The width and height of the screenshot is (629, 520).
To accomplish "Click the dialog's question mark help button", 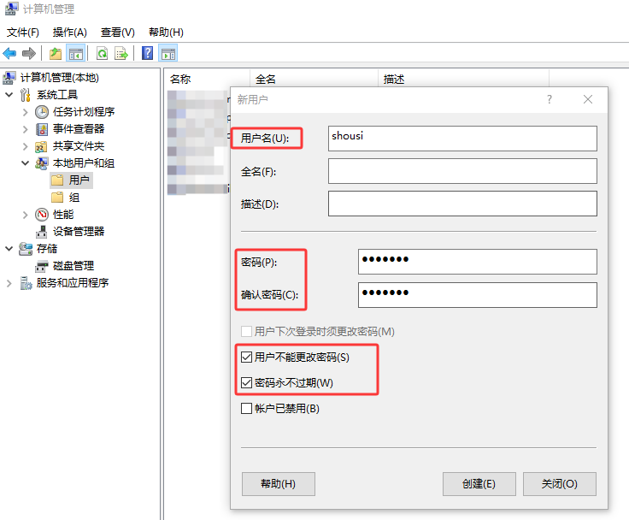I will point(550,99).
